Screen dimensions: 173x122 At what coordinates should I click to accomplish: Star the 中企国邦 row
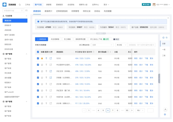point(42,65)
